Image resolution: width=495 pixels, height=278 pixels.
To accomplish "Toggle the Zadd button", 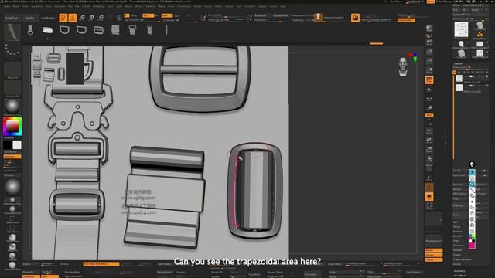I will 166,15.
